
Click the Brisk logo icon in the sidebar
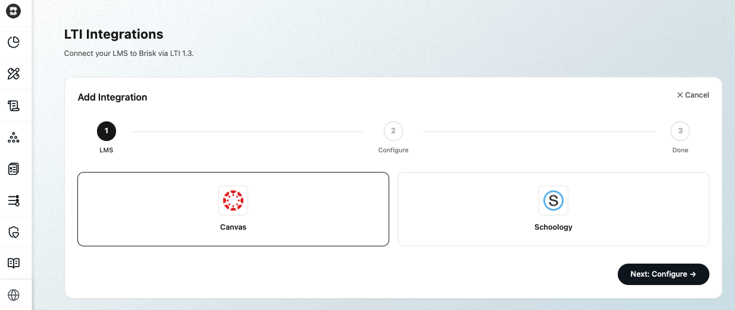coord(13,11)
